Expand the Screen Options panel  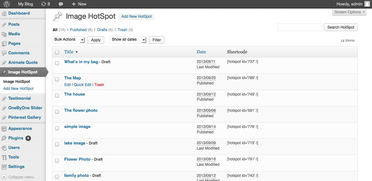(349, 12)
